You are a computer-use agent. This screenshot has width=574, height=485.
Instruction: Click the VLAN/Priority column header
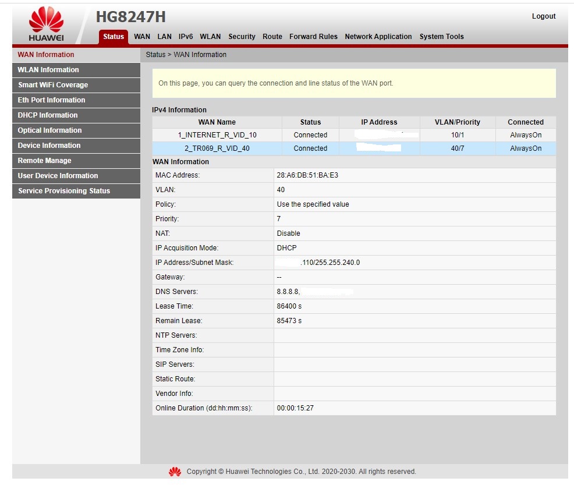pyautogui.click(x=458, y=122)
